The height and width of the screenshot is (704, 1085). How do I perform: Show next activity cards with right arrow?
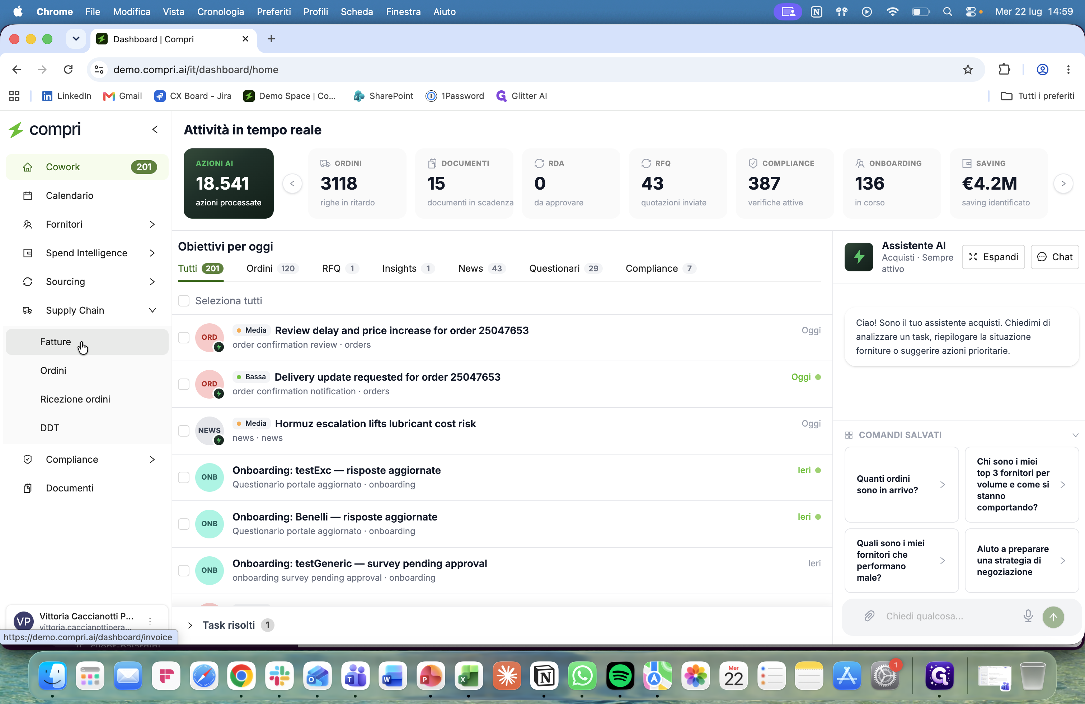click(1063, 184)
